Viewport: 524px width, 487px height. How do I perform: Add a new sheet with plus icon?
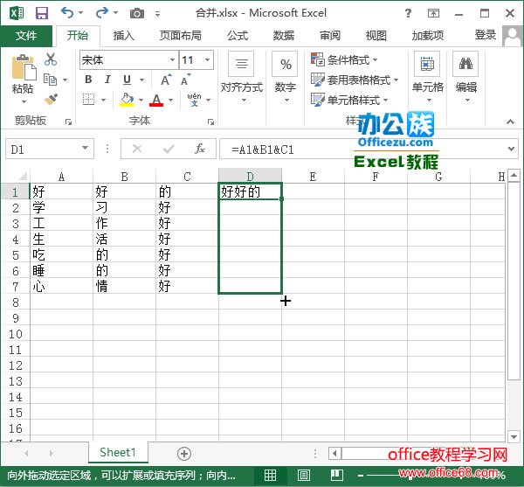click(x=184, y=454)
